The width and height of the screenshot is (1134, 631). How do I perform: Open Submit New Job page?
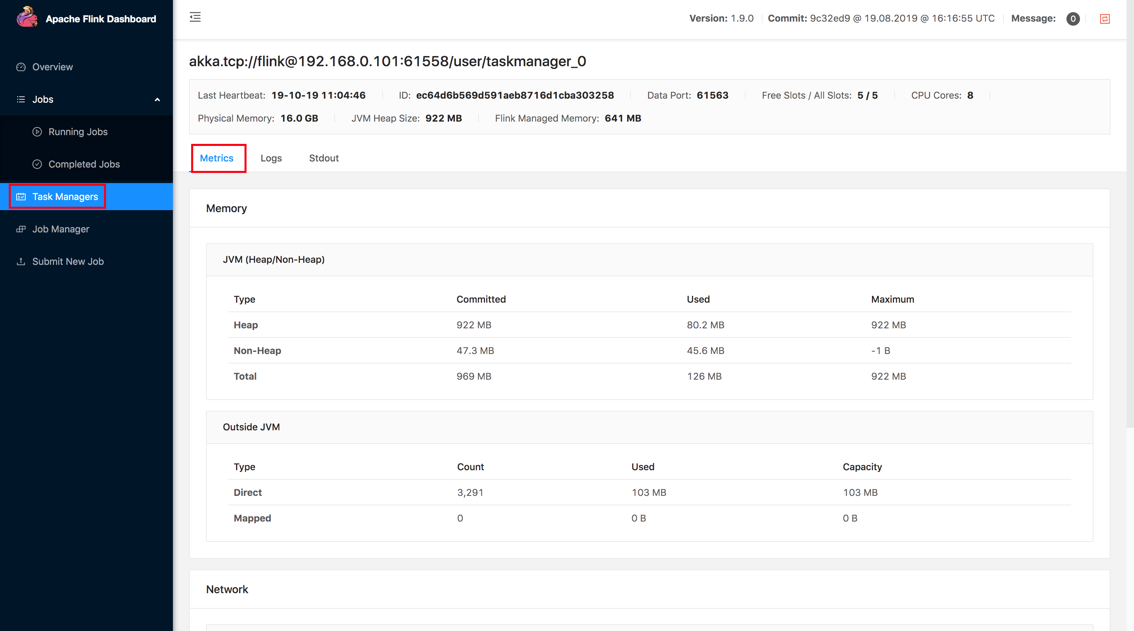tap(68, 261)
